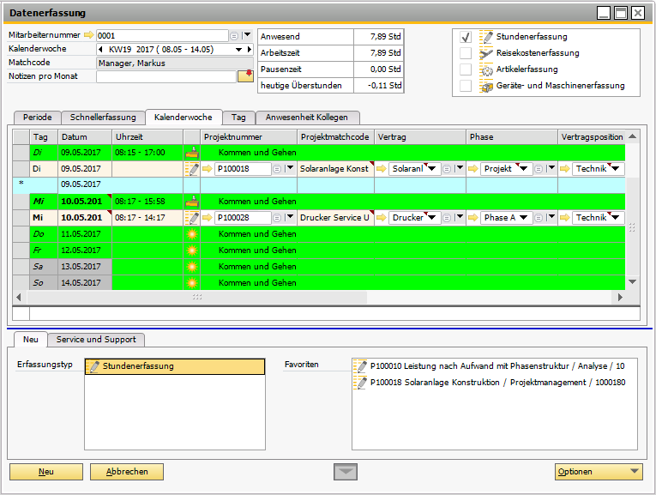Switch to the Periode tab
Screen dimensions: 656x495
pyautogui.click(x=38, y=118)
